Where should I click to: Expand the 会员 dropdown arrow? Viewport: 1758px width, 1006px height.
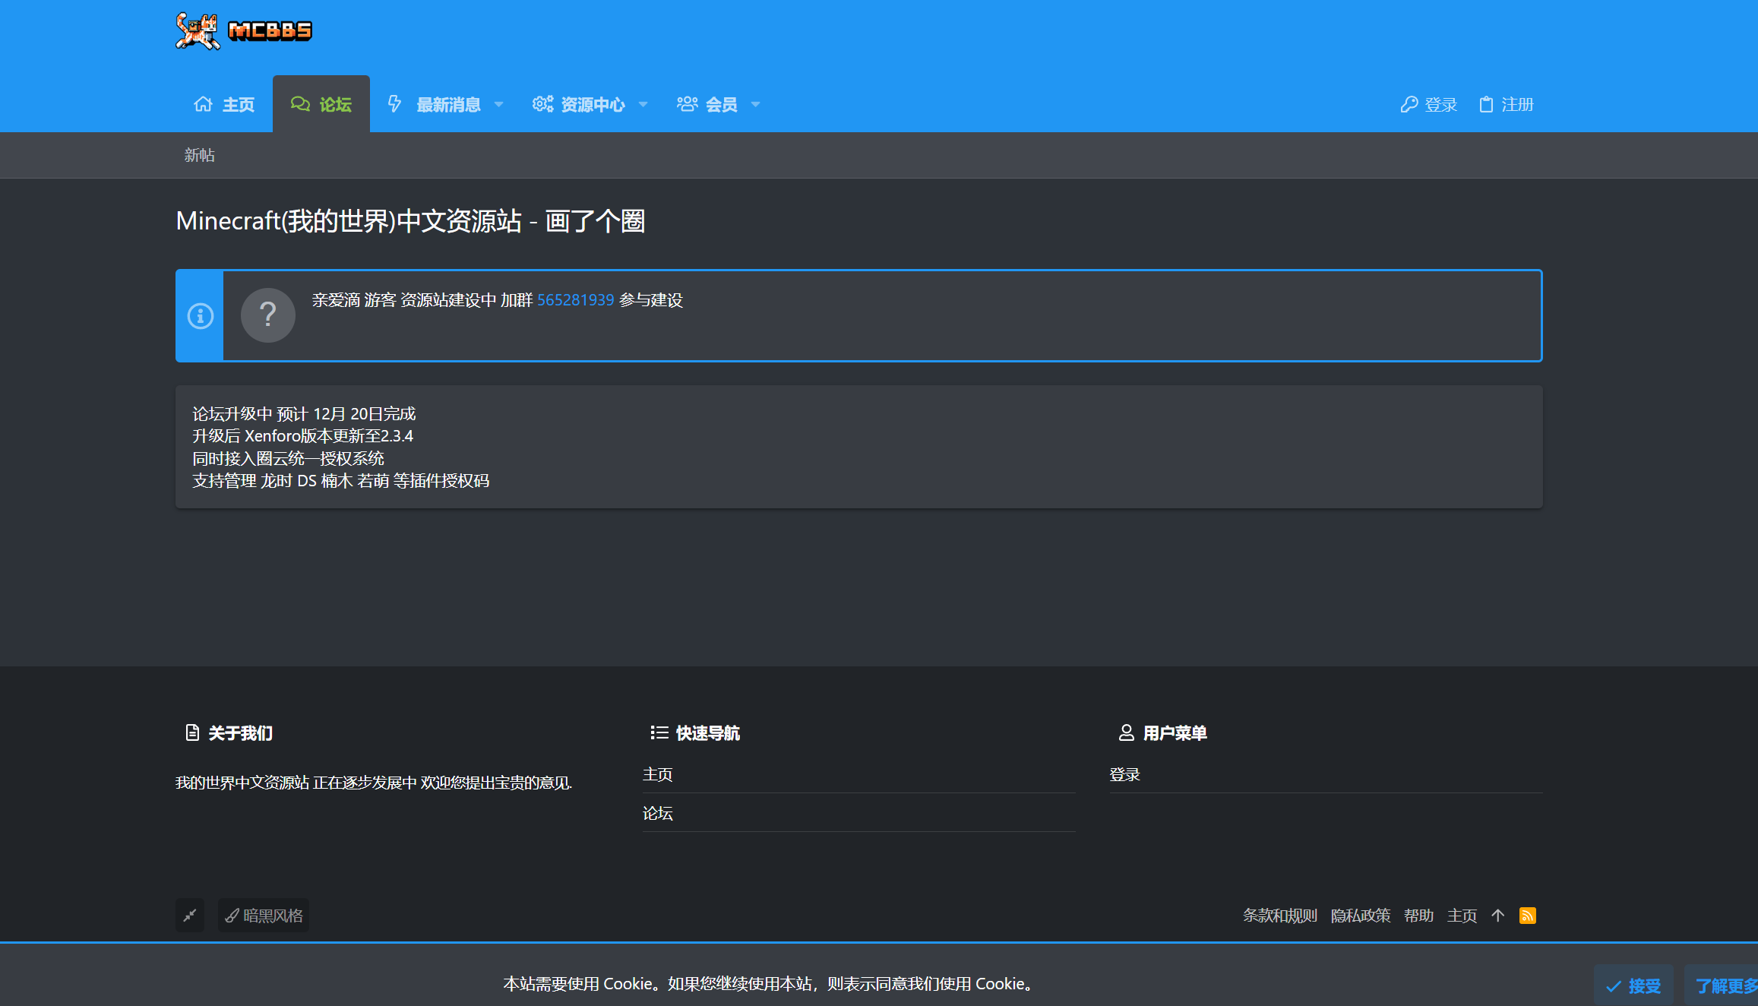(755, 104)
